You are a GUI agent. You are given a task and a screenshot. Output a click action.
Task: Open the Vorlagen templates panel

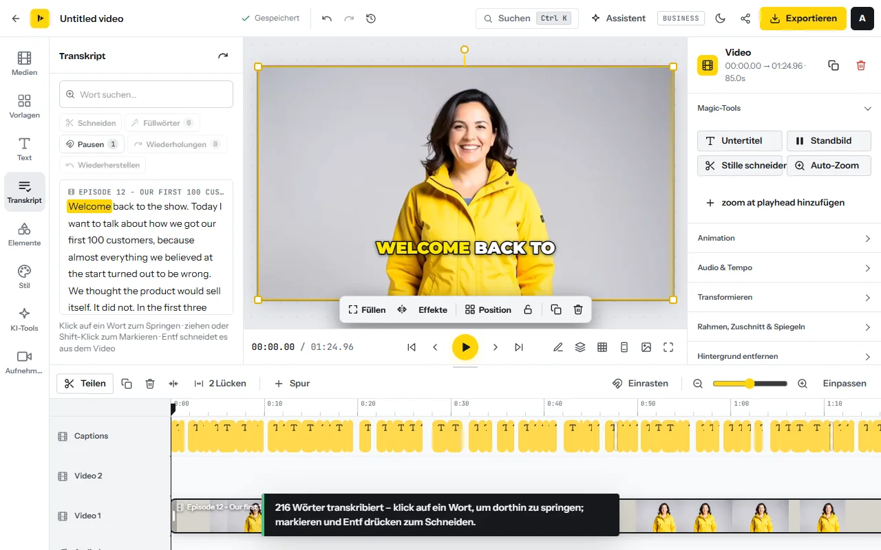pyautogui.click(x=24, y=106)
